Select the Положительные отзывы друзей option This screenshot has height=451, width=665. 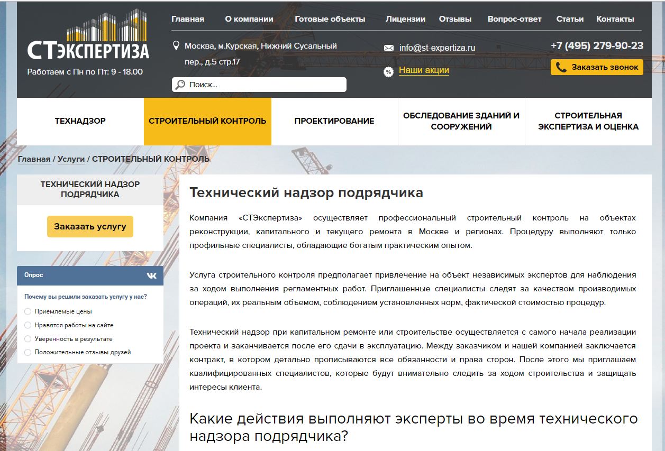click(28, 352)
